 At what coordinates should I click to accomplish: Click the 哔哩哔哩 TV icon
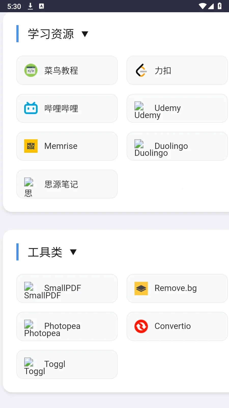click(x=31, y=108)
